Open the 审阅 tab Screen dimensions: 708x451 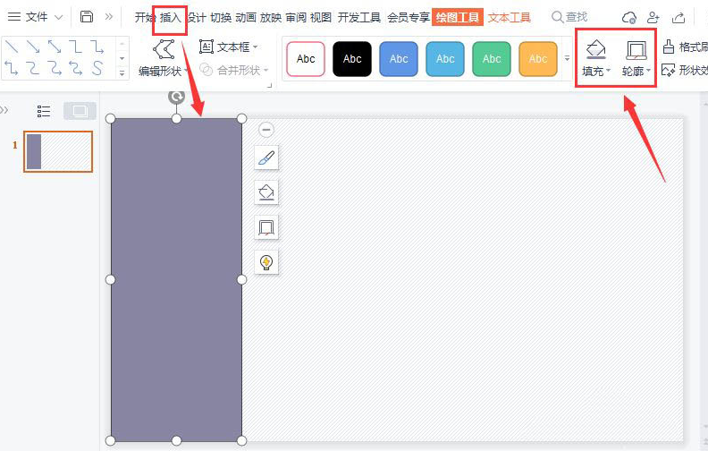296,18
